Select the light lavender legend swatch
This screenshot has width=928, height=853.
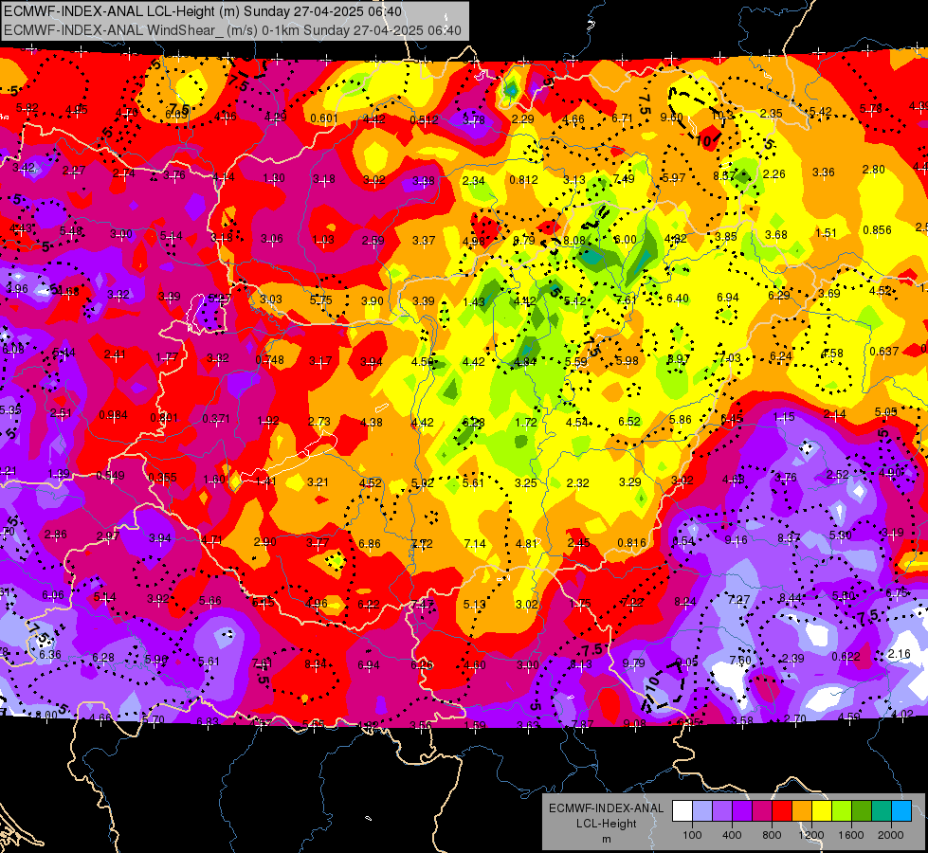[x=701, y=811]
